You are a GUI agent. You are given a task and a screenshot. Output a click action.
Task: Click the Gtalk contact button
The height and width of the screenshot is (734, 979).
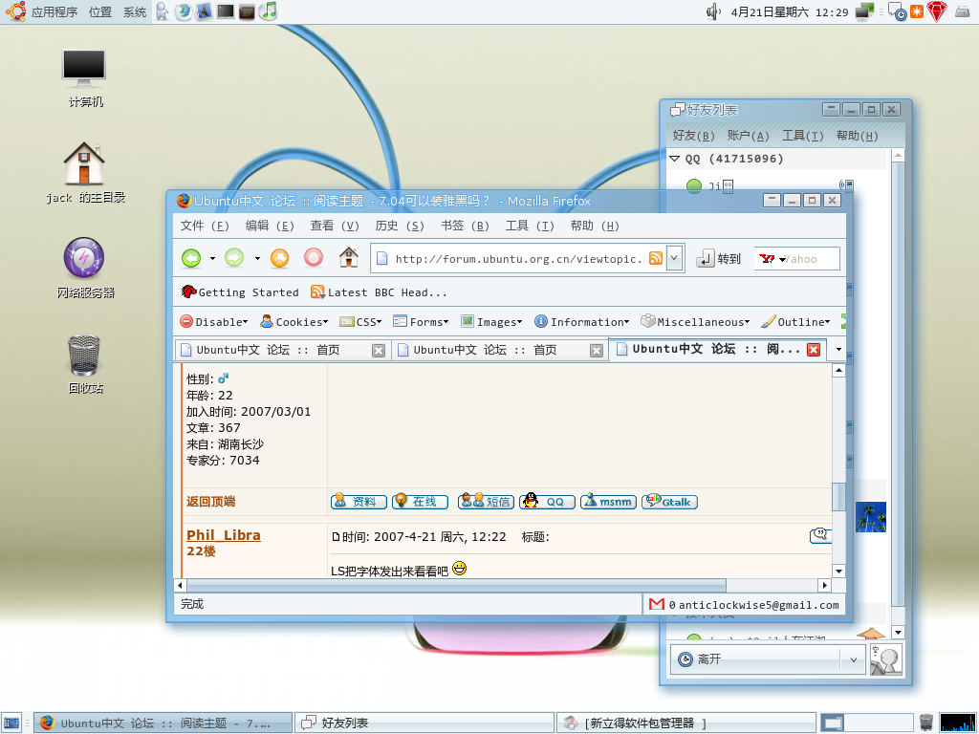coord(669,501)
